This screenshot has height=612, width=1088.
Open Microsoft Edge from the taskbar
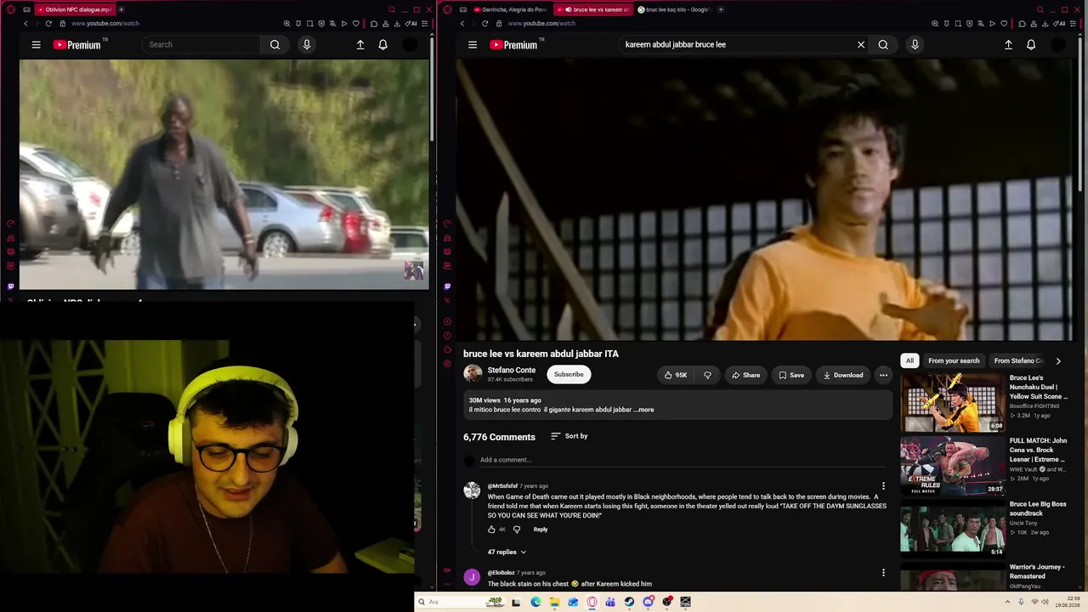click(x=535, y=602)
